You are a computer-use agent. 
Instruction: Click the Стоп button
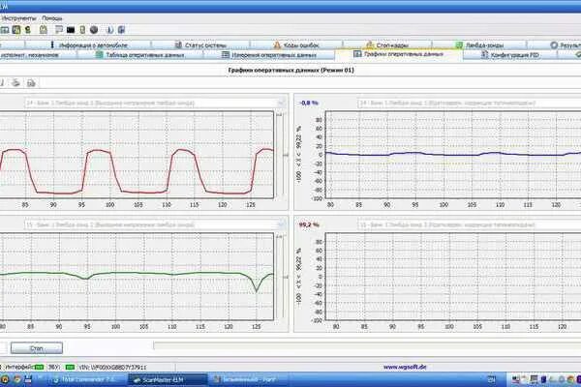[x=37, y=348]
